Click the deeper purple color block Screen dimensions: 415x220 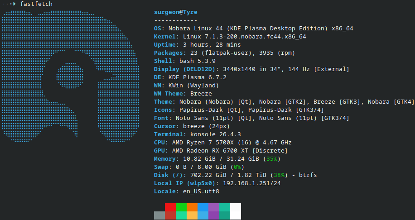(214, 215)
